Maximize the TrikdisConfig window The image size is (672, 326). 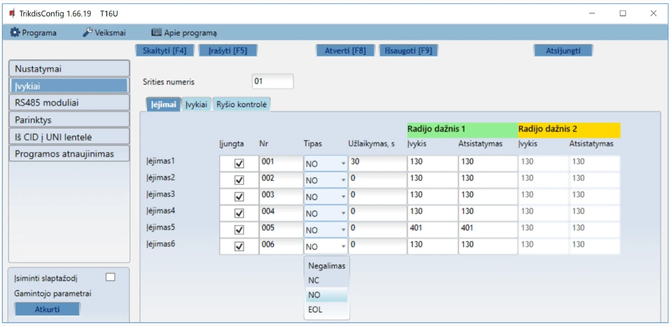623,13
